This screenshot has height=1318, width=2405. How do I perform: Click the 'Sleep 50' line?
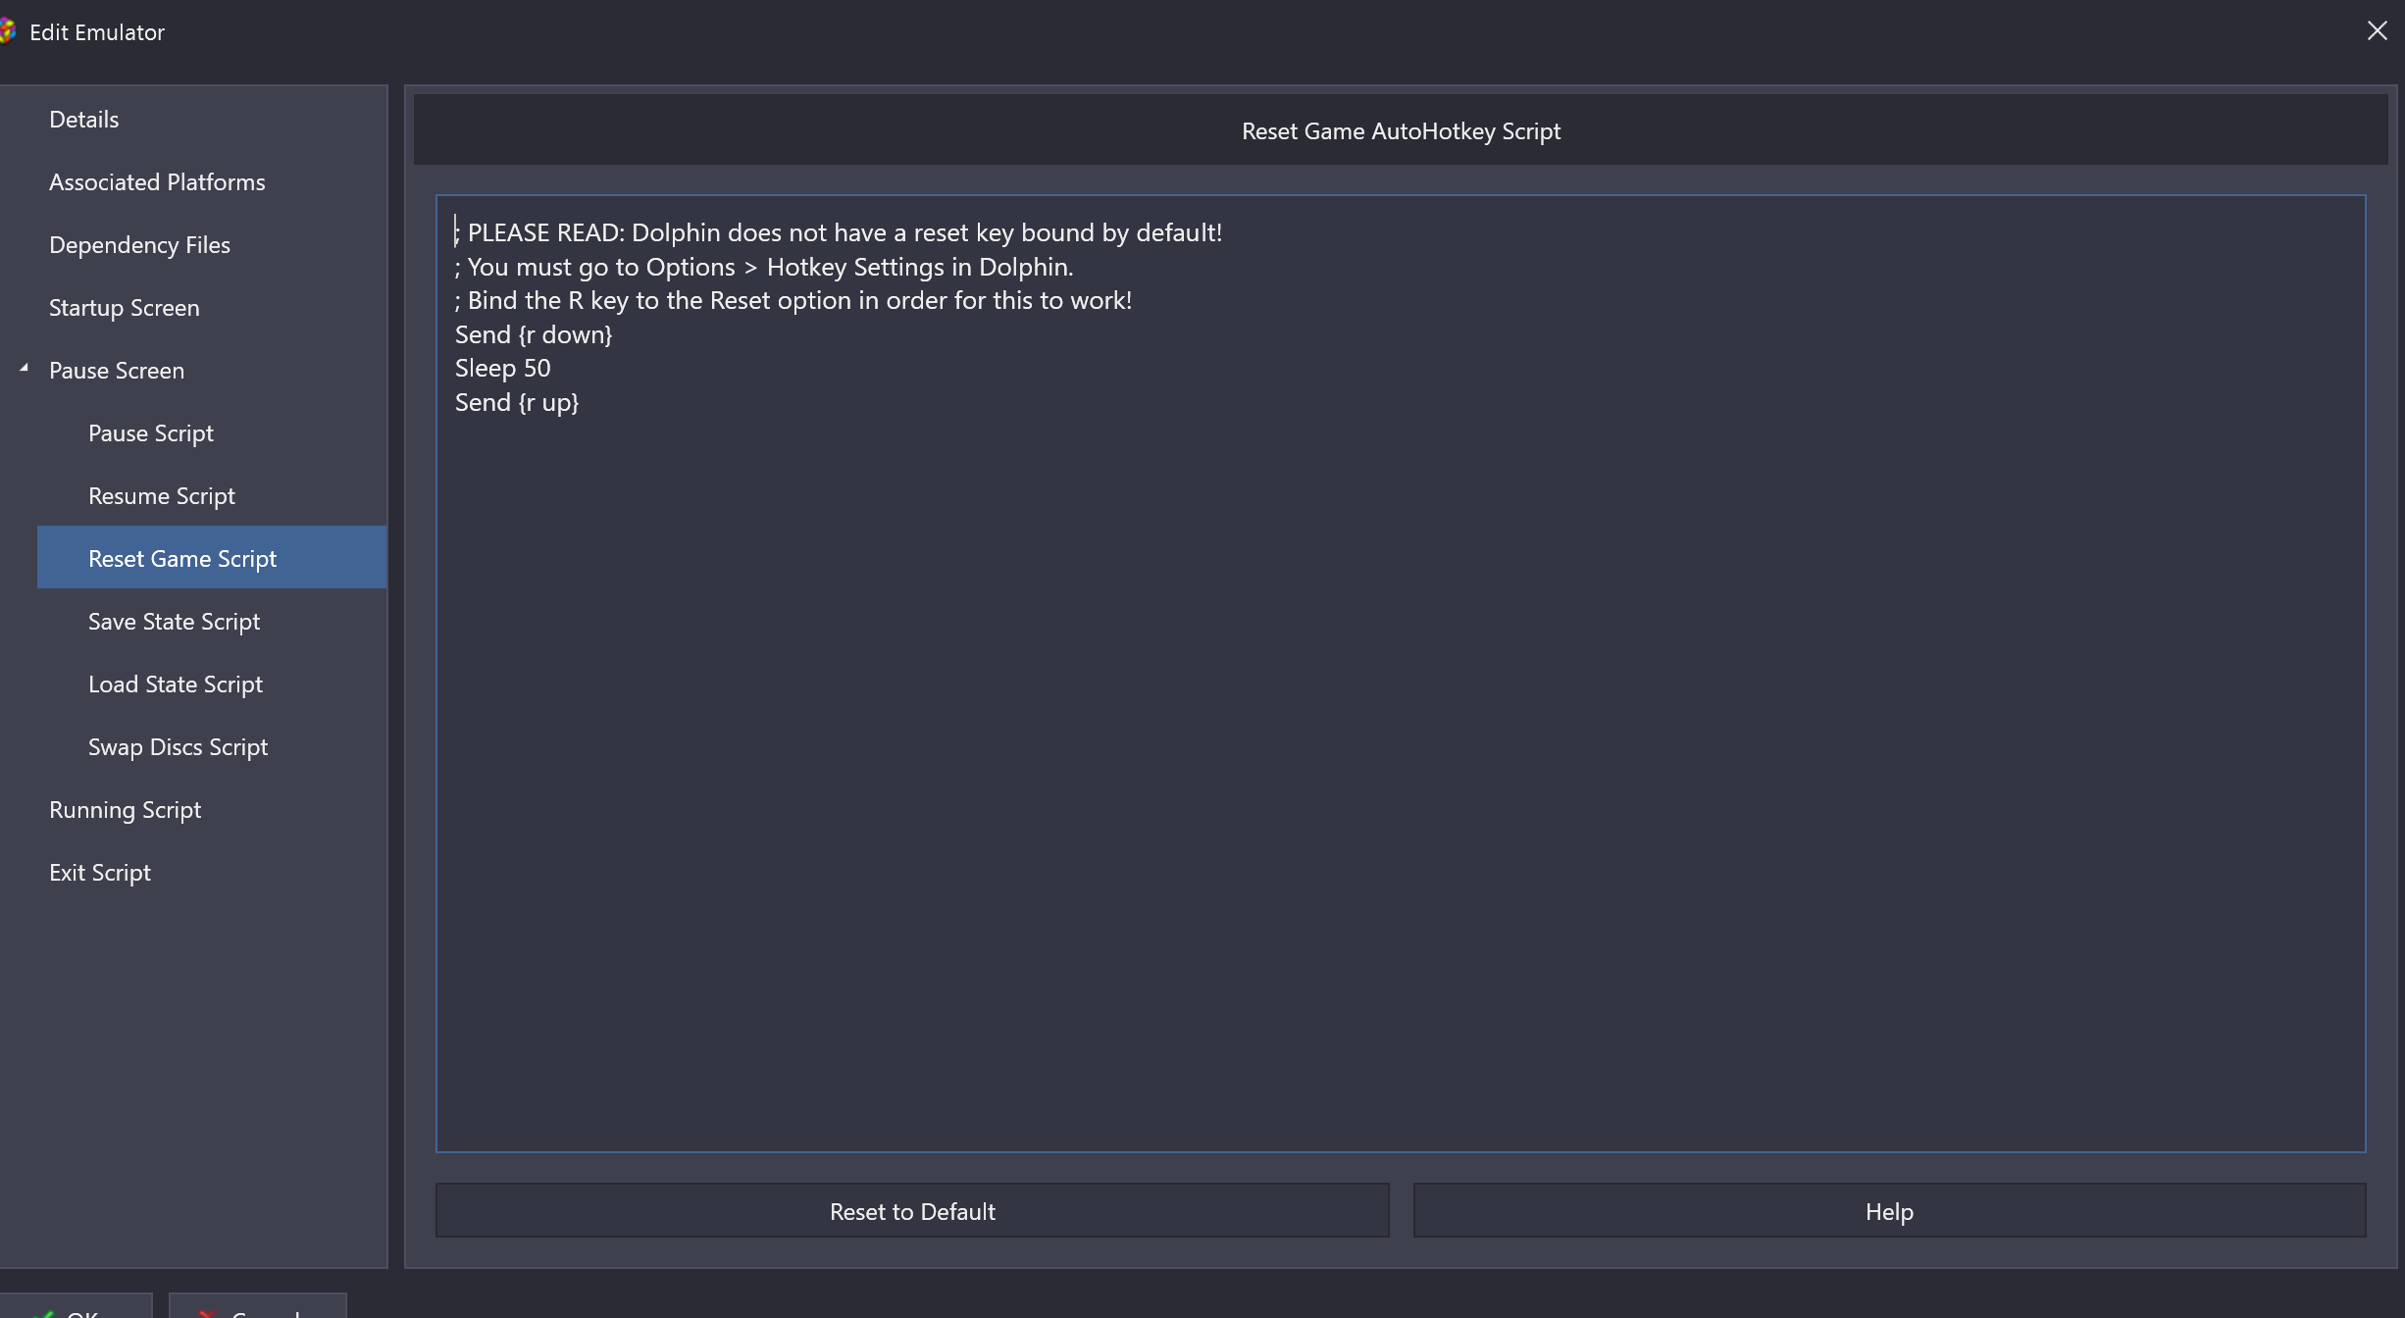(502, 369)
